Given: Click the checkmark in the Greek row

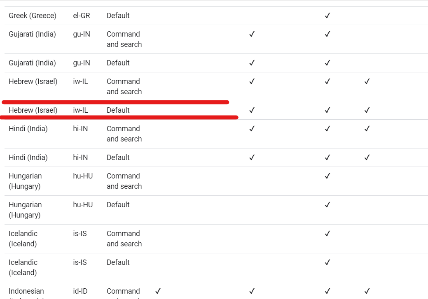Looking at the screenshot, I should point(327,16).
